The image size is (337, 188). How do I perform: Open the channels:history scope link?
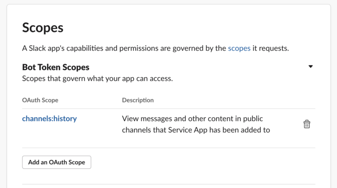point(49,119)
